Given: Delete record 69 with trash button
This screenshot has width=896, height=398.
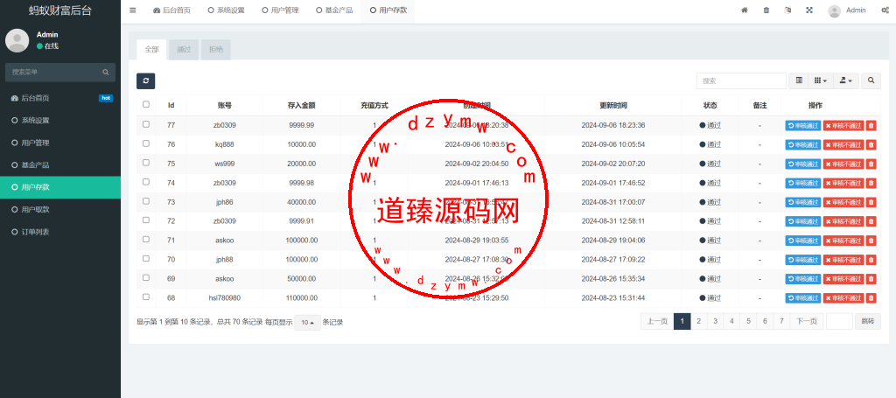Looking at the screenshot, I should coord(871,279).
